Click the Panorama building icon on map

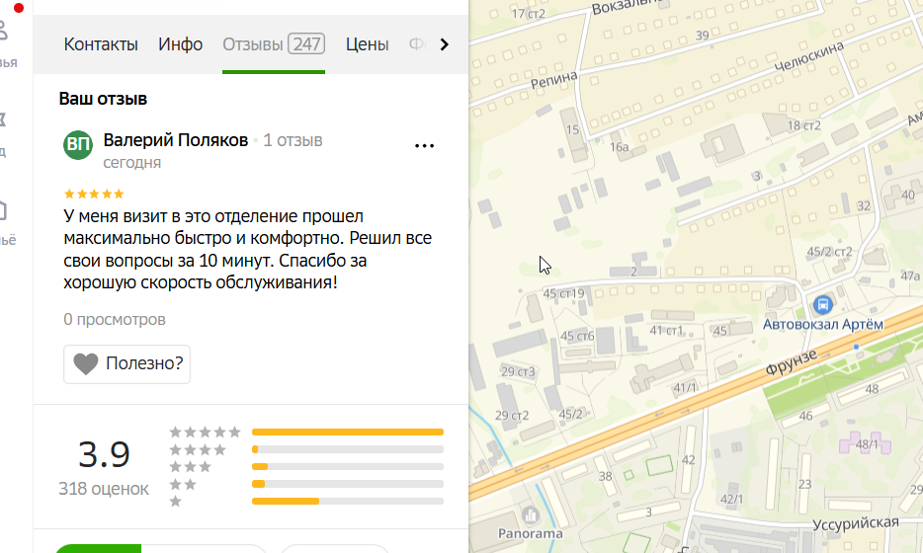pyautogui.click(x=530, y=515)
